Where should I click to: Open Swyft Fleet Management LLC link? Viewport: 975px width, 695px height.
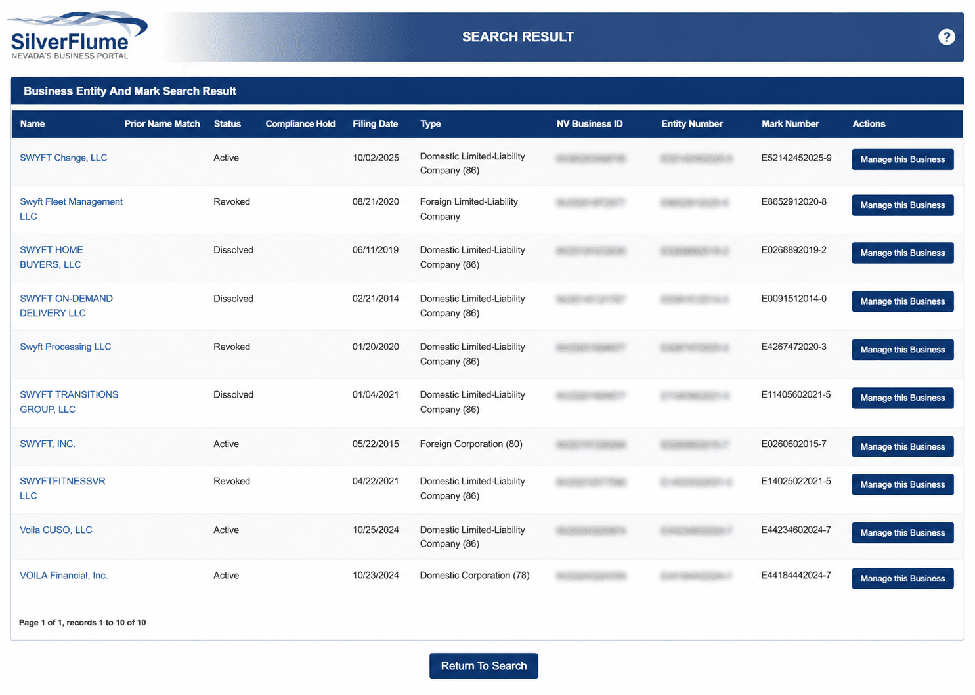[x=71, y=209]
